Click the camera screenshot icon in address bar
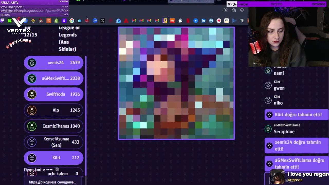 (234, 10)
